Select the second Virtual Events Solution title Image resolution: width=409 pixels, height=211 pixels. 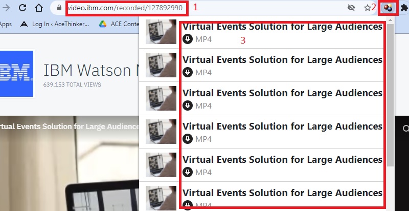[x=283, y=60]
